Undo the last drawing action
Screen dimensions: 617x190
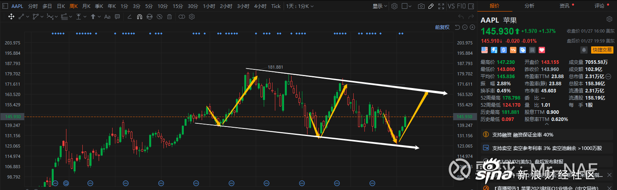[461, 17]
